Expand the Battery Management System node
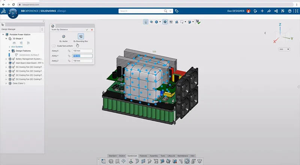This screenshot has width=300, height=165. [6, 59]
